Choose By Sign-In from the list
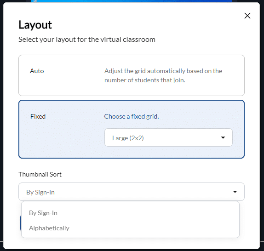The height and width of the screenshot is (251, 264). coord(130,213)
